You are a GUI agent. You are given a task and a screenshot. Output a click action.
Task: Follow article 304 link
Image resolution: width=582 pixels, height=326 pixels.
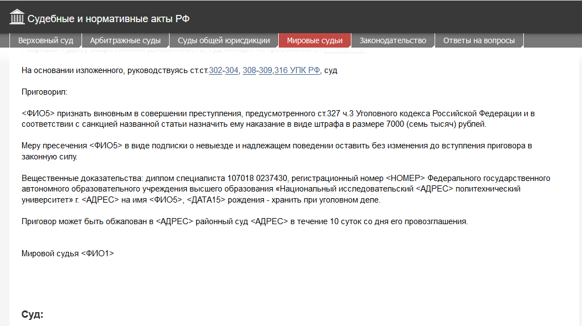click(232, 70)
